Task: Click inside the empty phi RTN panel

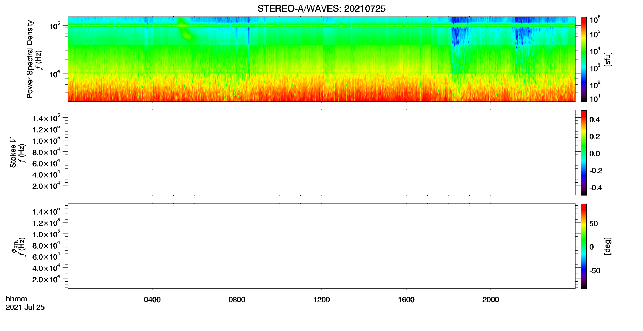Action: (321, 246)
